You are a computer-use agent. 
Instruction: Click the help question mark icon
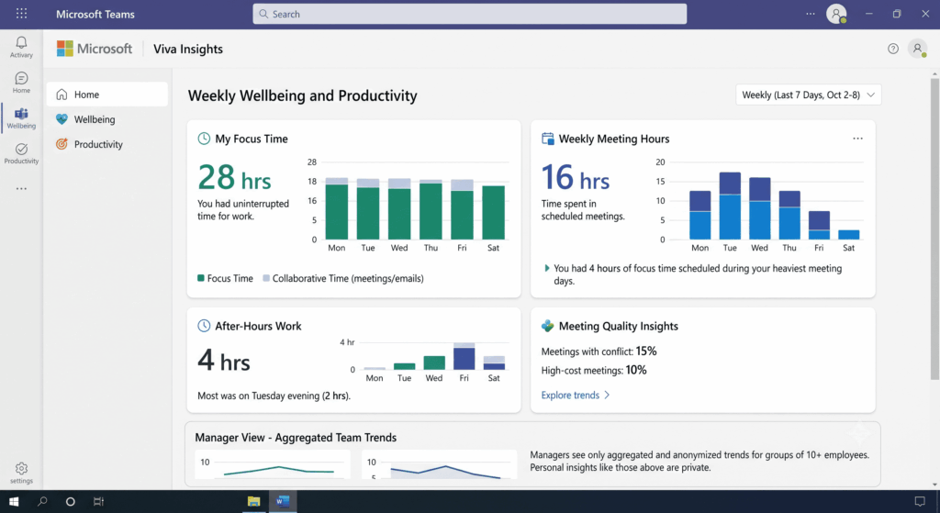pos(893,49)
